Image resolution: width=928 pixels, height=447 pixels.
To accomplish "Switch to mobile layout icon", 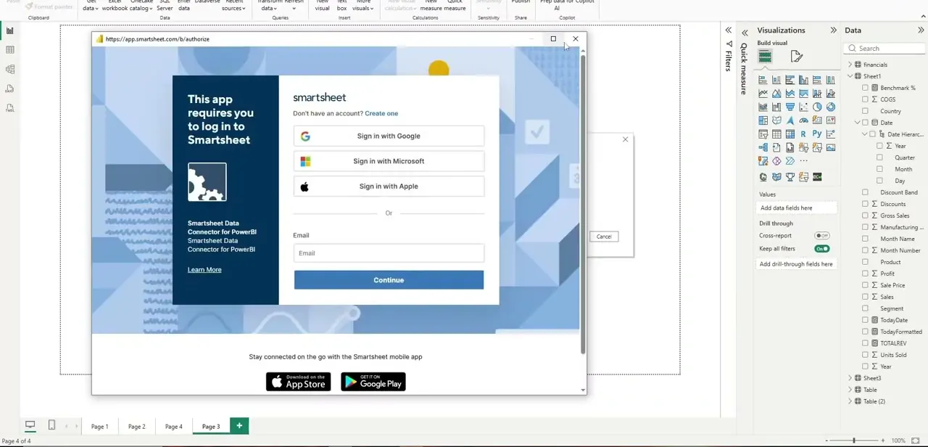I will tap(51, 425).
